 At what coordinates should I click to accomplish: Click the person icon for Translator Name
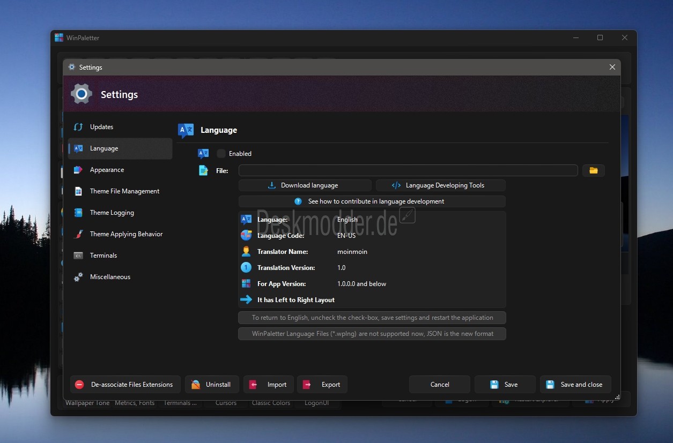click(x=246, y=251)
